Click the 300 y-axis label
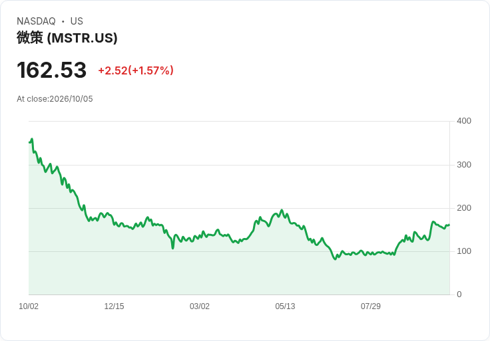This screenshot has width=490, height=341. (x=464, y=165)
